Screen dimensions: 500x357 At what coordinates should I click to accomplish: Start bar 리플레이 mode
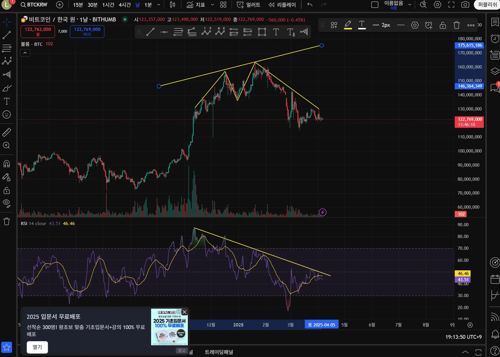[282, 5]
